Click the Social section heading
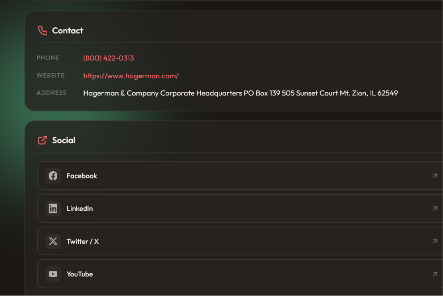 click(x=63, y=140)
